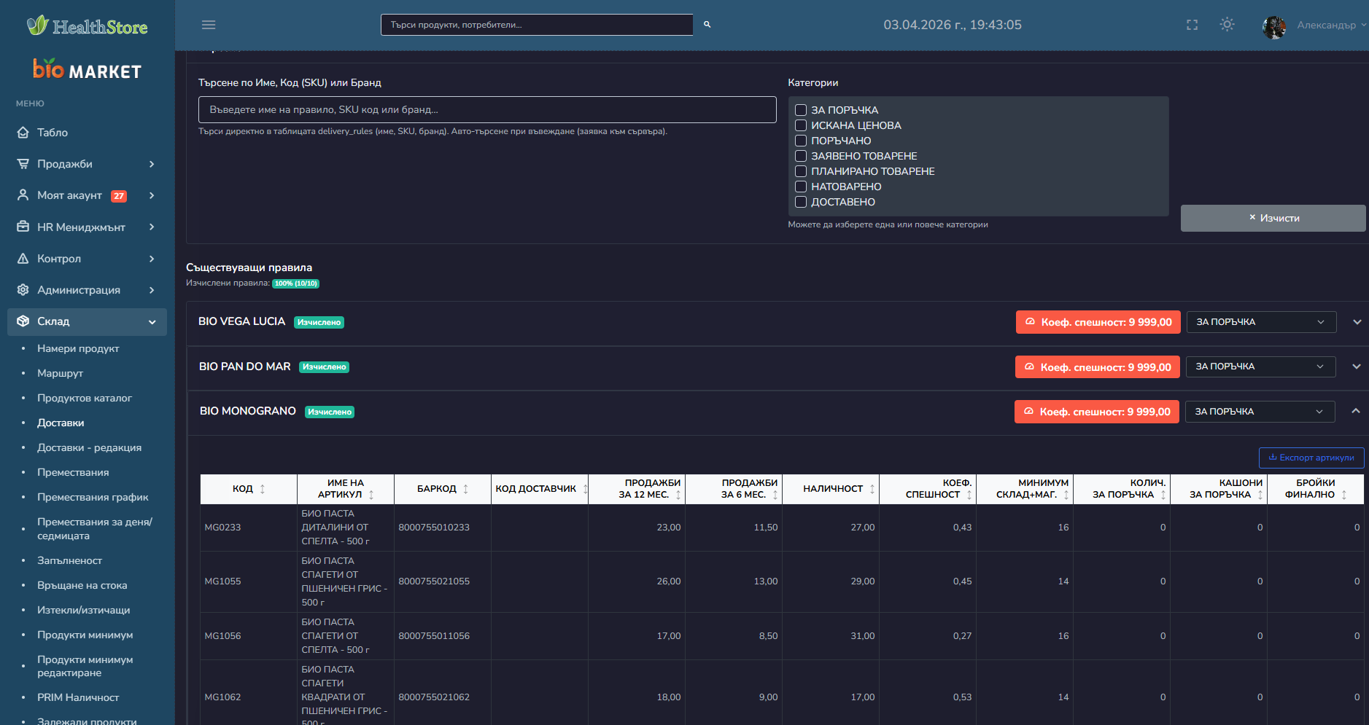Open Доставки submenu item
The image size is (1369, 725).
[61, 423]
